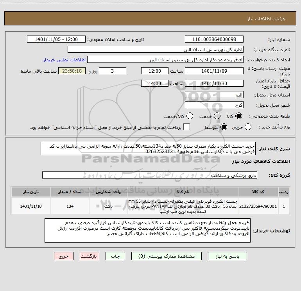Viewport: 301px width, 291px height.
Task: Click the remaining time 23:50:18 field
Action: [72, 71]
